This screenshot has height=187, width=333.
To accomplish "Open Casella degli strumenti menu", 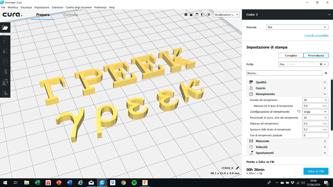I will pos(79,7).
